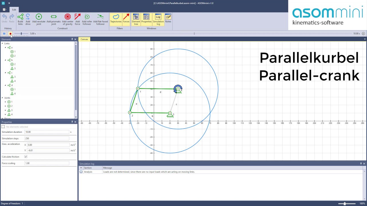Click the ASOMmini app icon in title bar
367x206 pixels.
tap(3, 3)
